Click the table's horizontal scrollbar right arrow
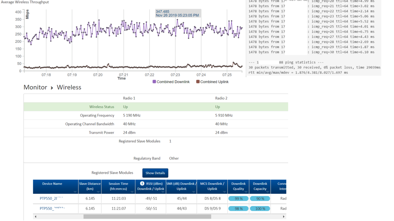This screenshot has height=221, width=394. coord(284,217)
